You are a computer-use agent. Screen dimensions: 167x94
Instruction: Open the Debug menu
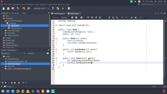click(x=43, y=4)
